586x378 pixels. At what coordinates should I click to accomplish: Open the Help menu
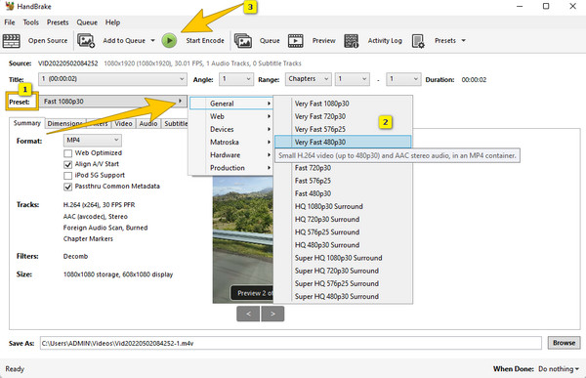click(x=112, y=22)
